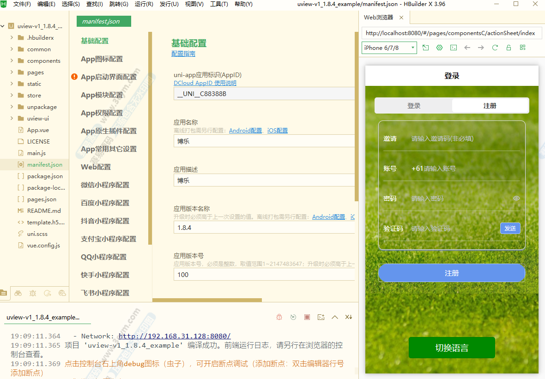This screenshot has height=379, width=545.
Task: Open the 配置指南 link
Action: 183,54
